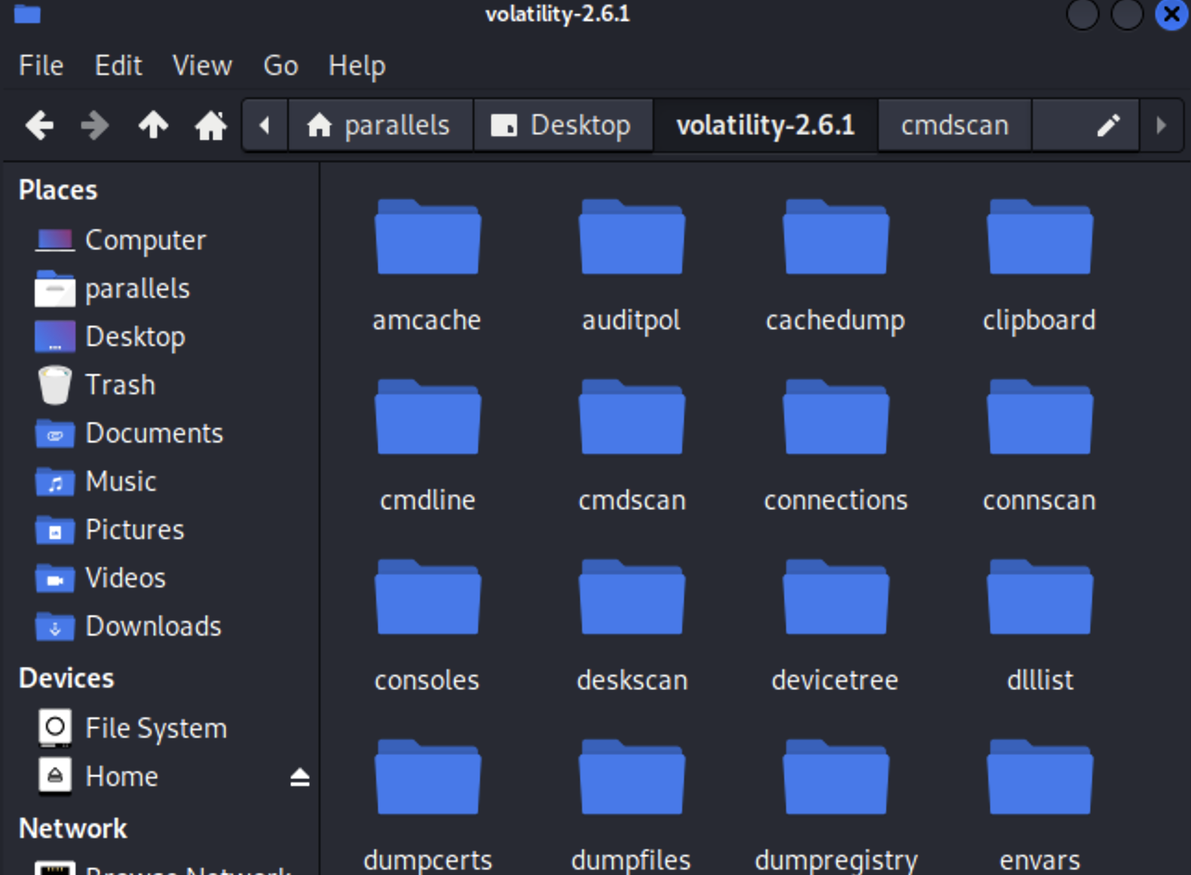The image size is (1191, 875).
Task: Eject the Home device
Action: [300, 777]
